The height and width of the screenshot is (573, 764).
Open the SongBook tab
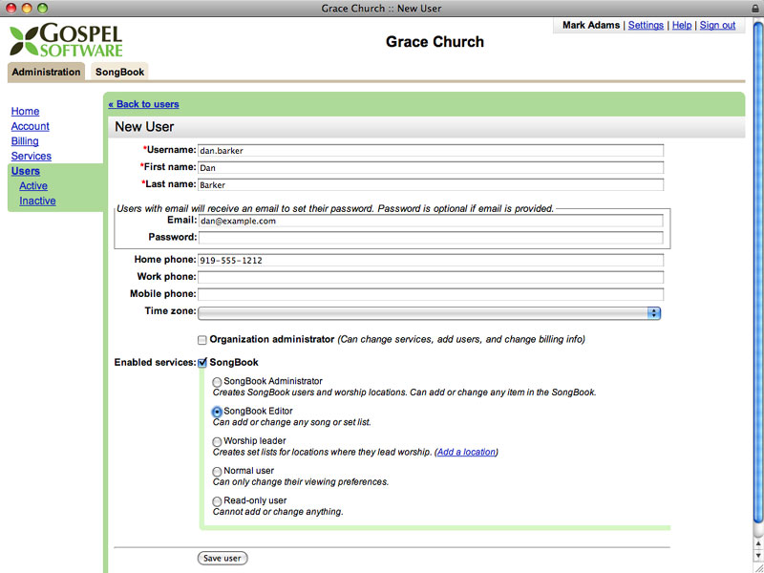[120, 72]
